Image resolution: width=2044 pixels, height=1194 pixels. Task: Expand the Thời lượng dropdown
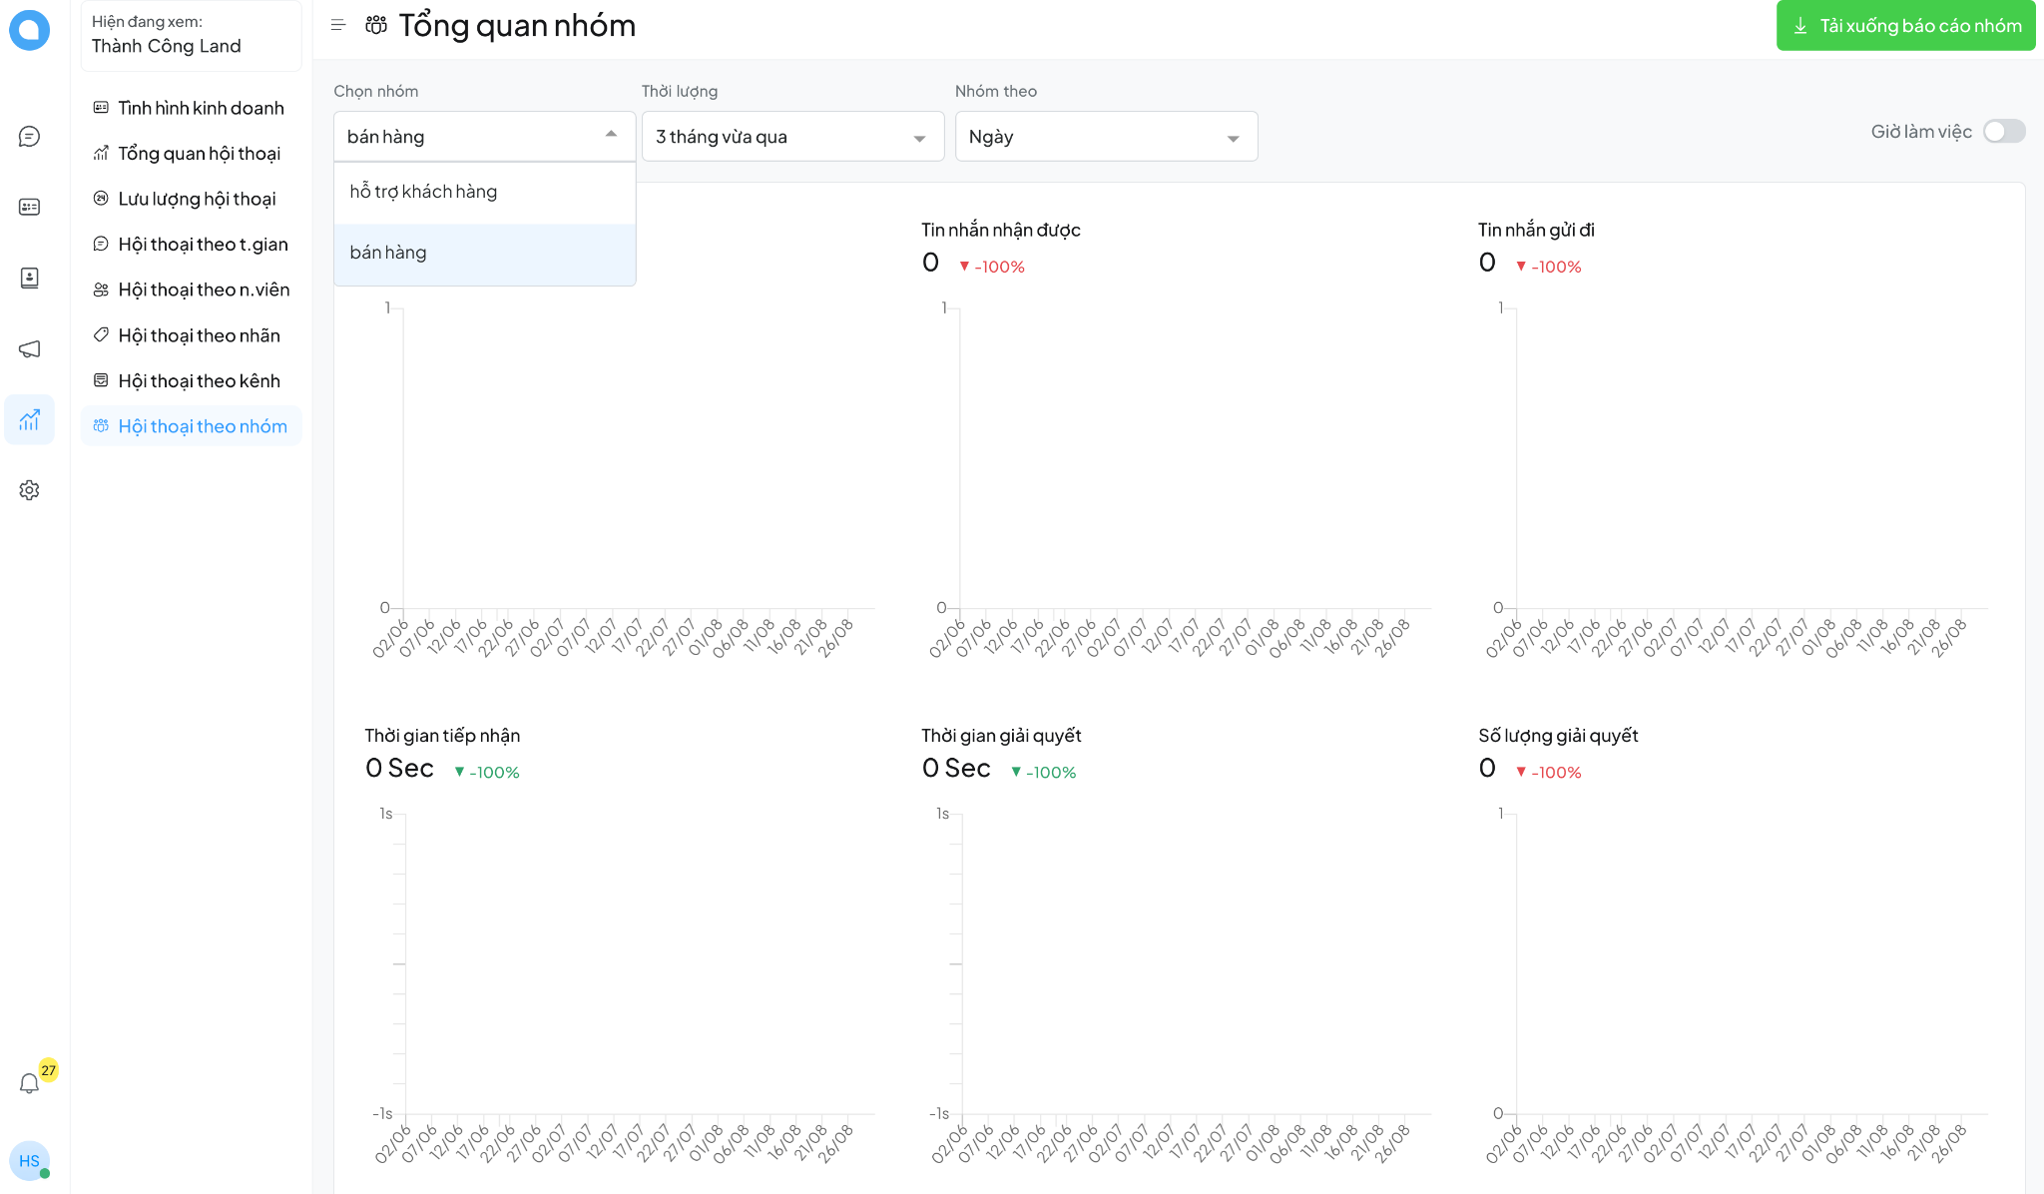coord(792,137)
